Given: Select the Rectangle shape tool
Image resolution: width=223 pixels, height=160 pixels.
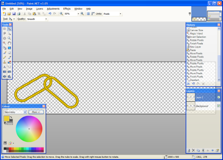Looking at the screenshot, I should pyautogui.click(x=4, y=72).
